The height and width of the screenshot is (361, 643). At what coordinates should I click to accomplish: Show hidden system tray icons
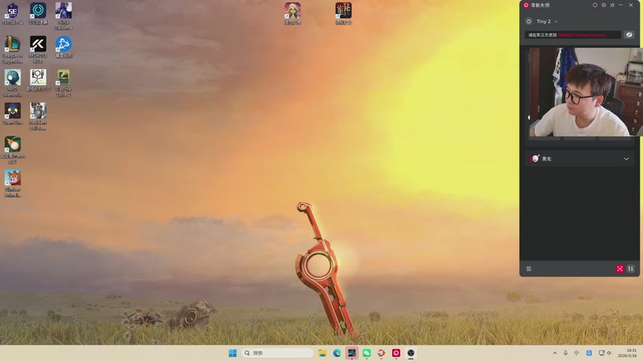pyautogui.click(x=555, y=353)
